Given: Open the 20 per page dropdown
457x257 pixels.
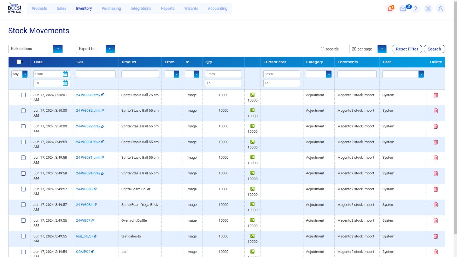Looking at the screenshot, I should 382,49.
